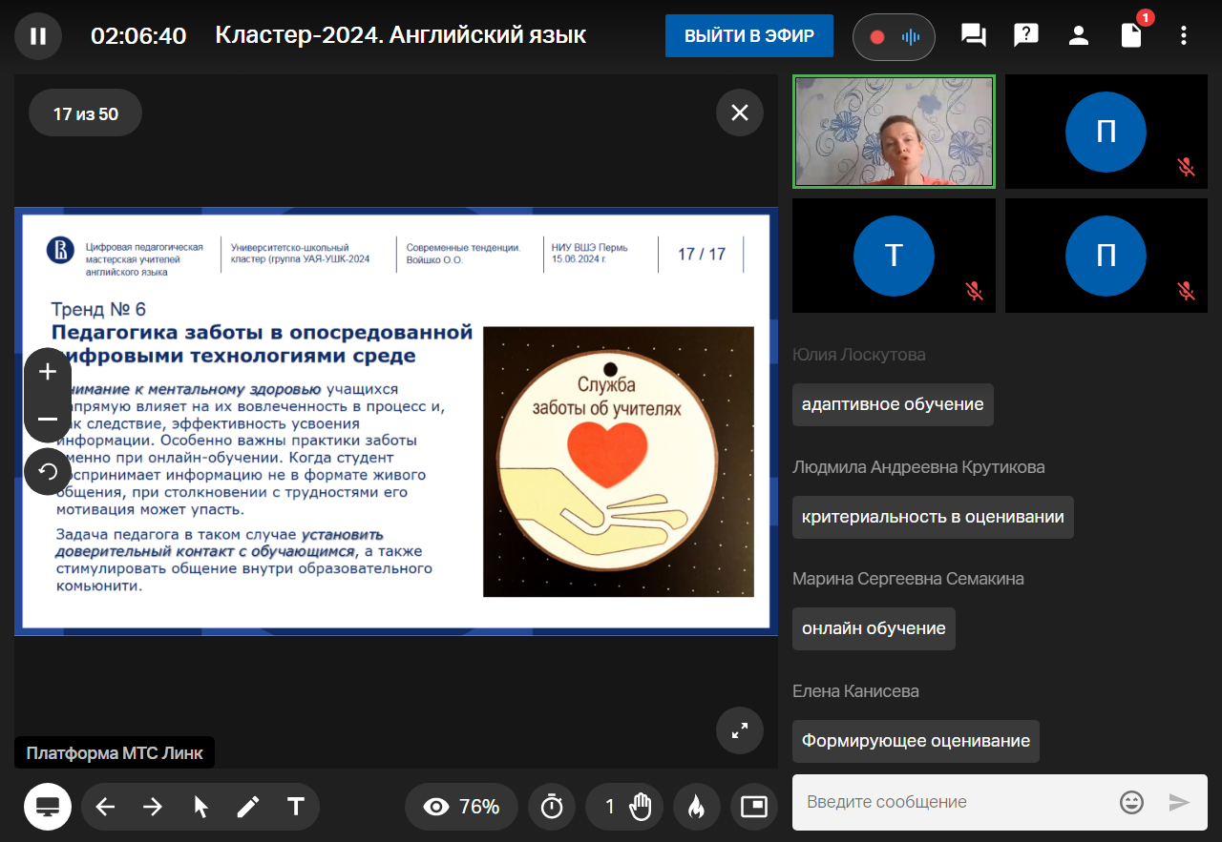The width and height of the screenshot is (1222, 842).
Task: Show the participants list icon
Action: [1079, 36]
